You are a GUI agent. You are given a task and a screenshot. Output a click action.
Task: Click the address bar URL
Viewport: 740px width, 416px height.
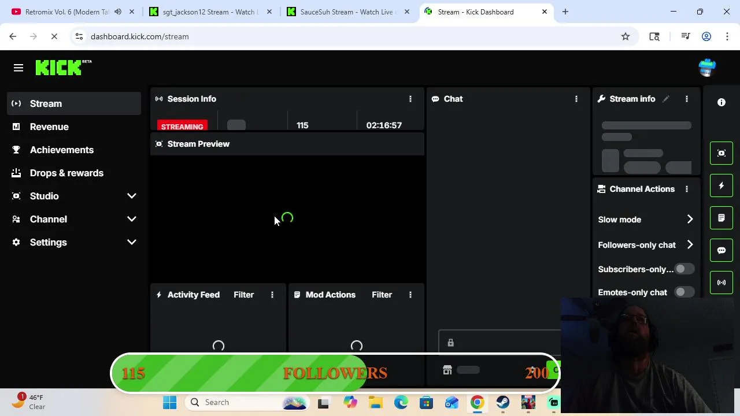[x=140, y=36]
